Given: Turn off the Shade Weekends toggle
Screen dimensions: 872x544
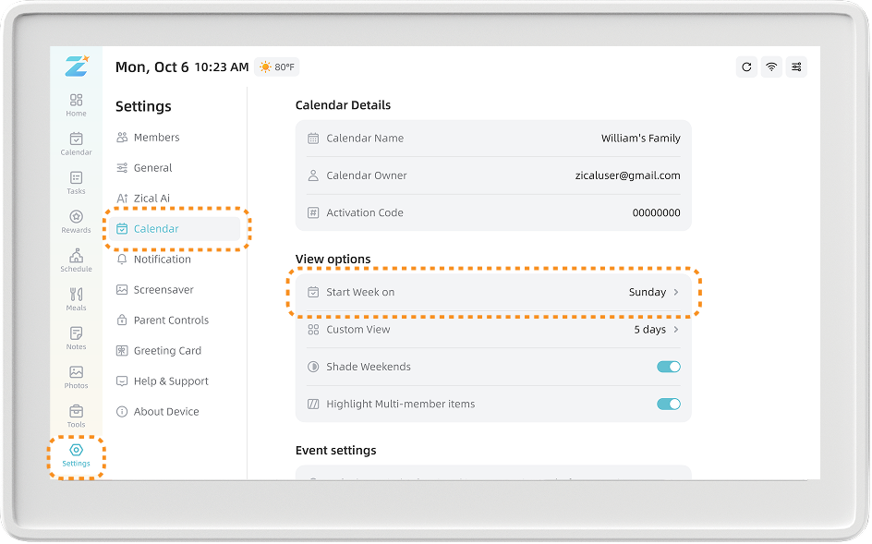Looking at the screenshot, I should click(x=669, y=367).
